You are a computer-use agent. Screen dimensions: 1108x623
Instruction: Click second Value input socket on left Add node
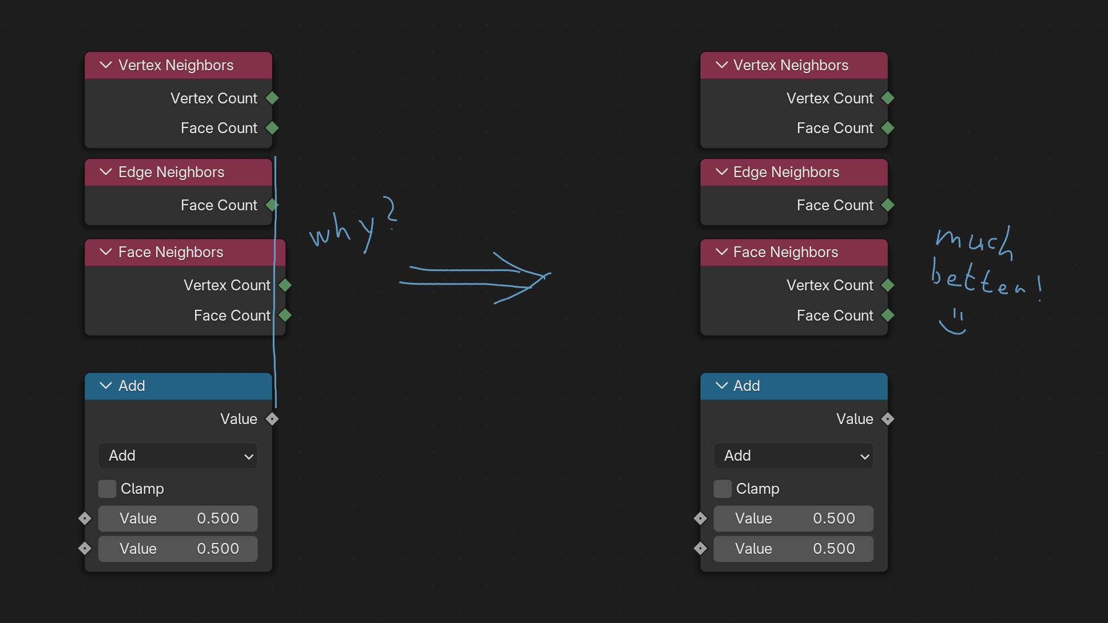tap(85, 549)
